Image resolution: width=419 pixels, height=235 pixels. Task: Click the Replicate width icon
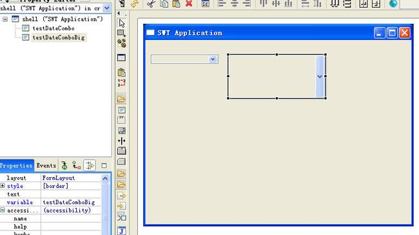[x=305, y=4]
